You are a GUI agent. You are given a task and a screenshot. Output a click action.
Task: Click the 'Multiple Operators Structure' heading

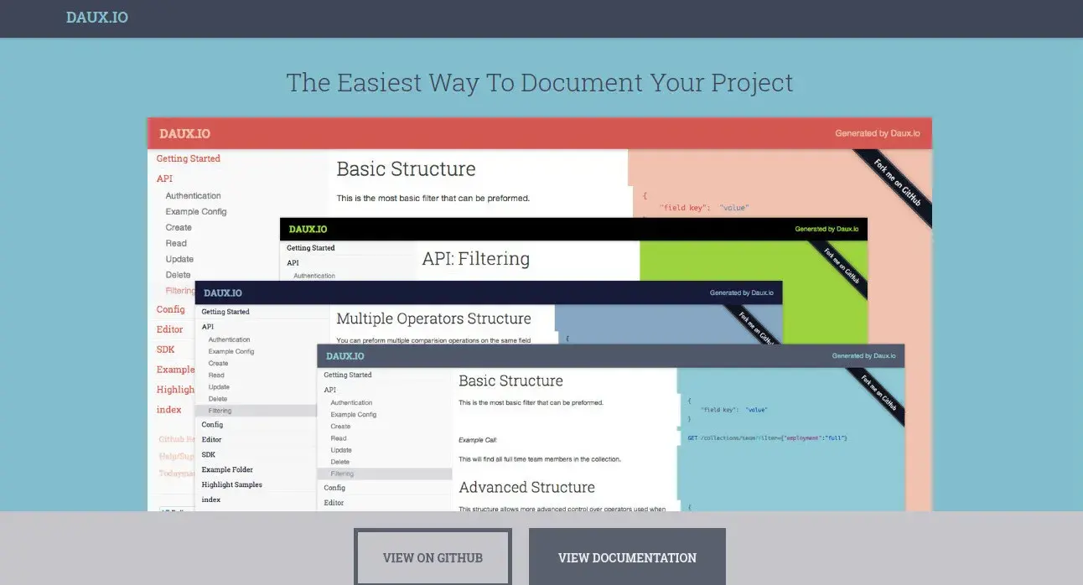pos(433,318)
